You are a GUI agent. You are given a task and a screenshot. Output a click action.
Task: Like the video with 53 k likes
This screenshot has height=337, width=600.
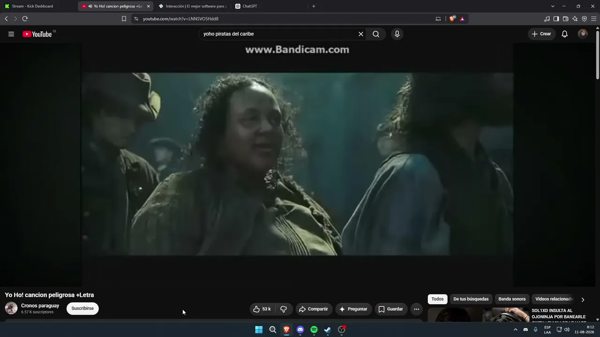coord(262,309)
